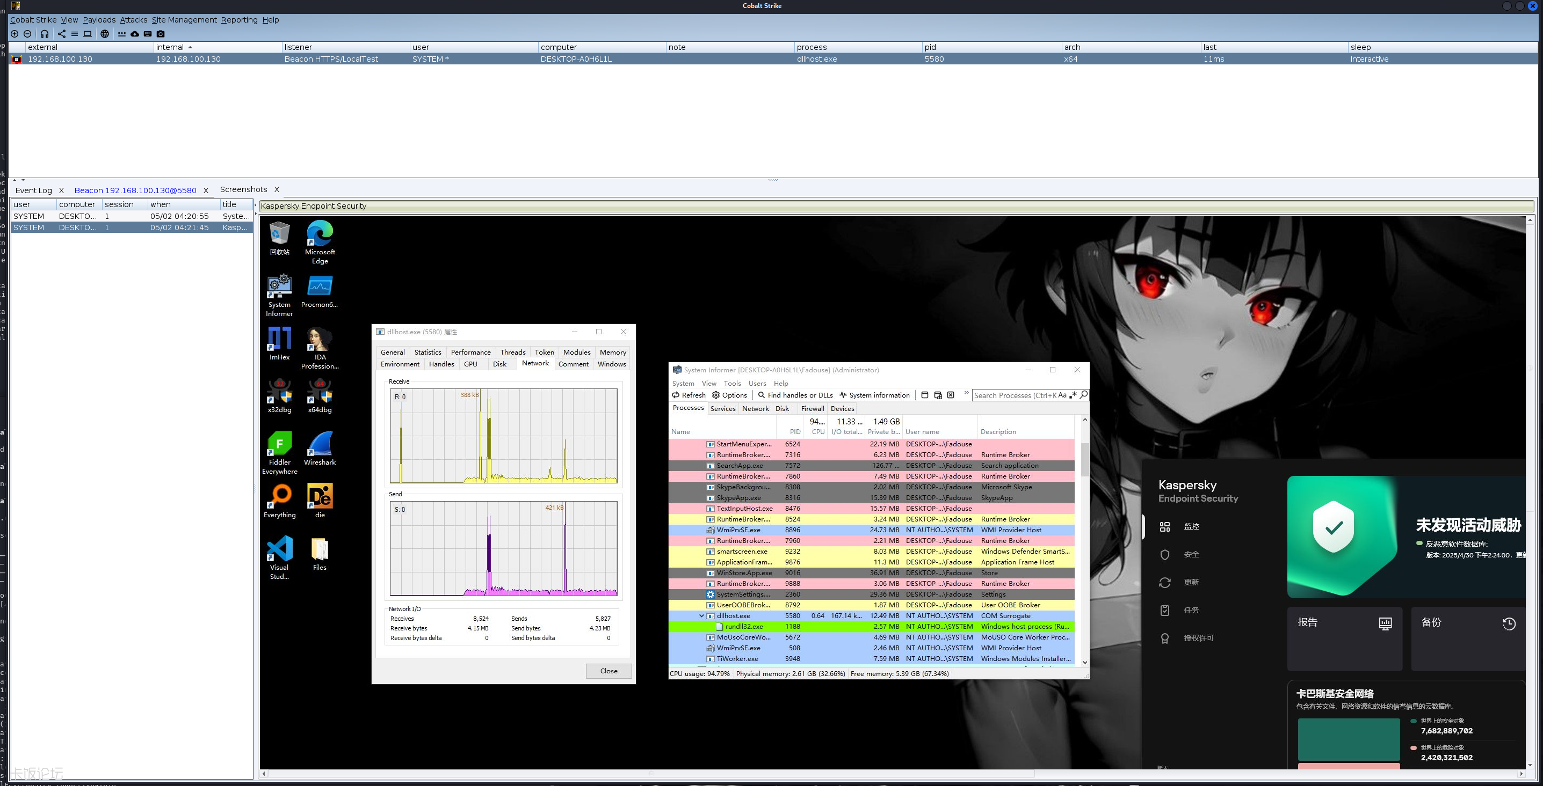The width and height of the screenshot is (1543, 786).
Task: View credentials via asterisks icon
Action: coord(122,34)
